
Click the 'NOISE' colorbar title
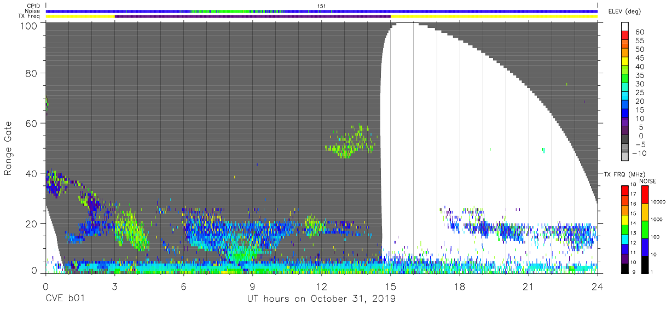coord(648,181)
